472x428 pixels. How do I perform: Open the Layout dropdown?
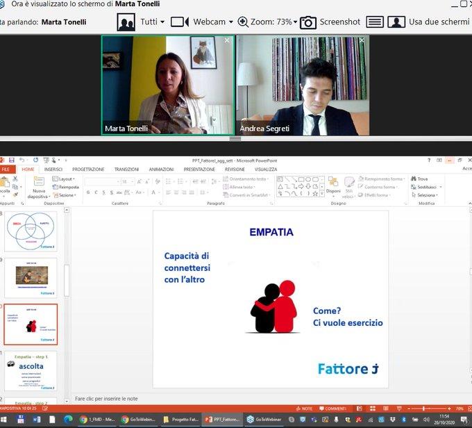[x=64, y=179]
